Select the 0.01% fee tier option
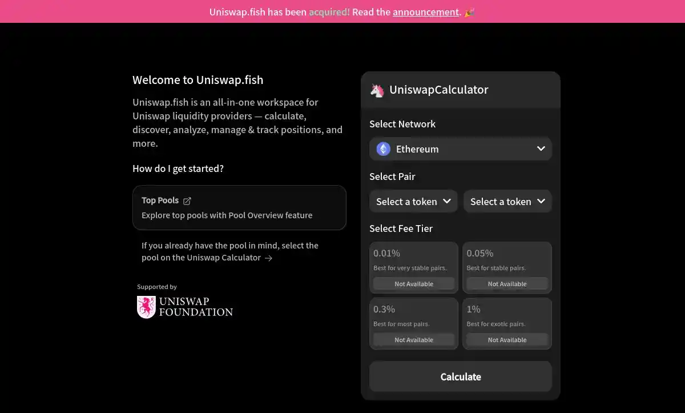Viewport: 685px width, 413px height. [413, 267]
